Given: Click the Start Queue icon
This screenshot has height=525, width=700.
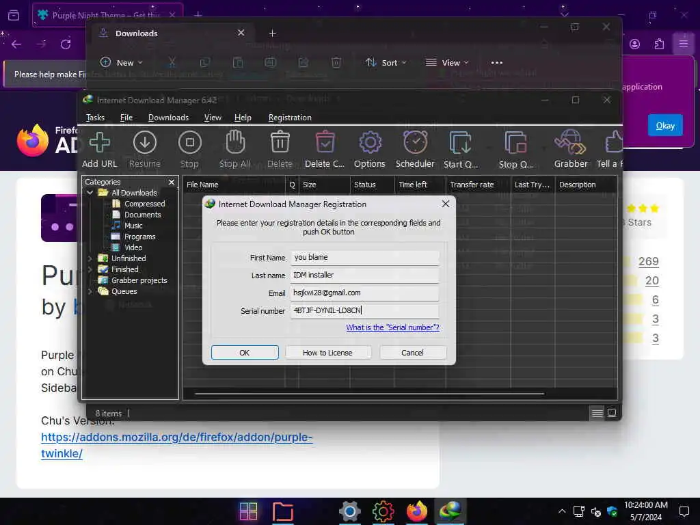Looking at the screenshot, I should click(460, 143).
